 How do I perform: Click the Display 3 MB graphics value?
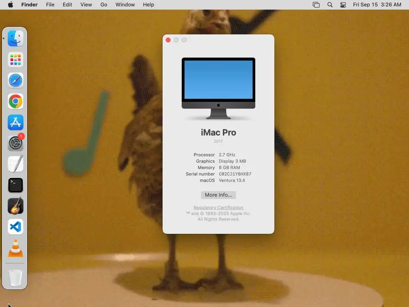(232, 161)
